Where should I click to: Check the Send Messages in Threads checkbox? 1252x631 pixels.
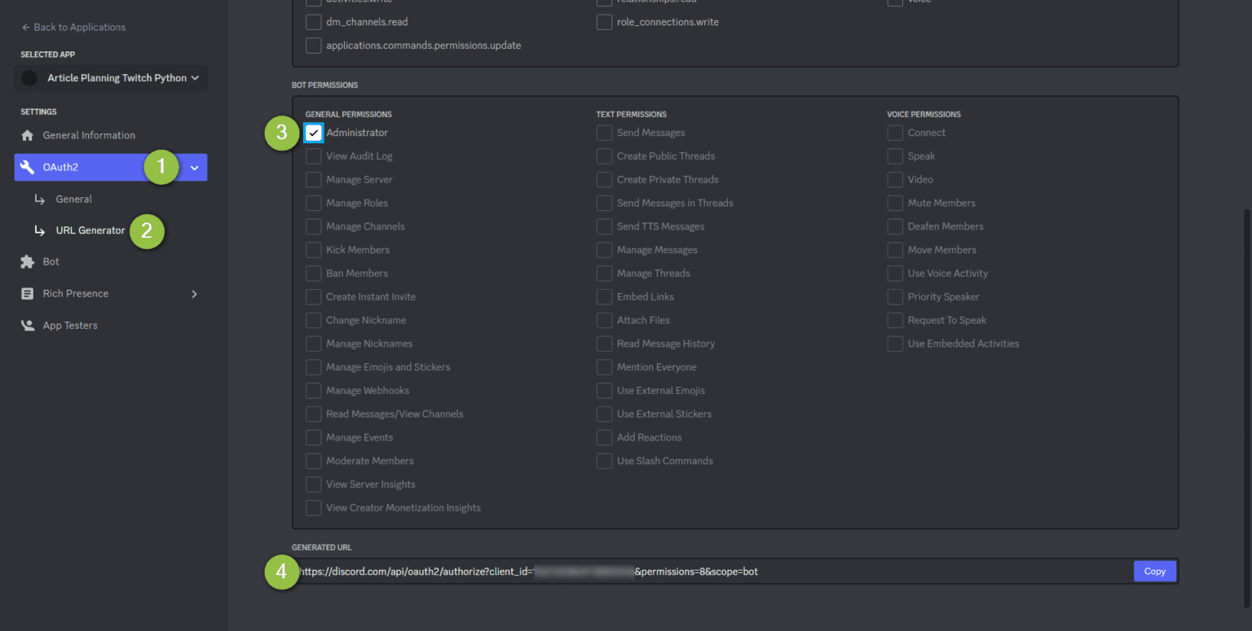pyautogui.click(x=604, y=204)
